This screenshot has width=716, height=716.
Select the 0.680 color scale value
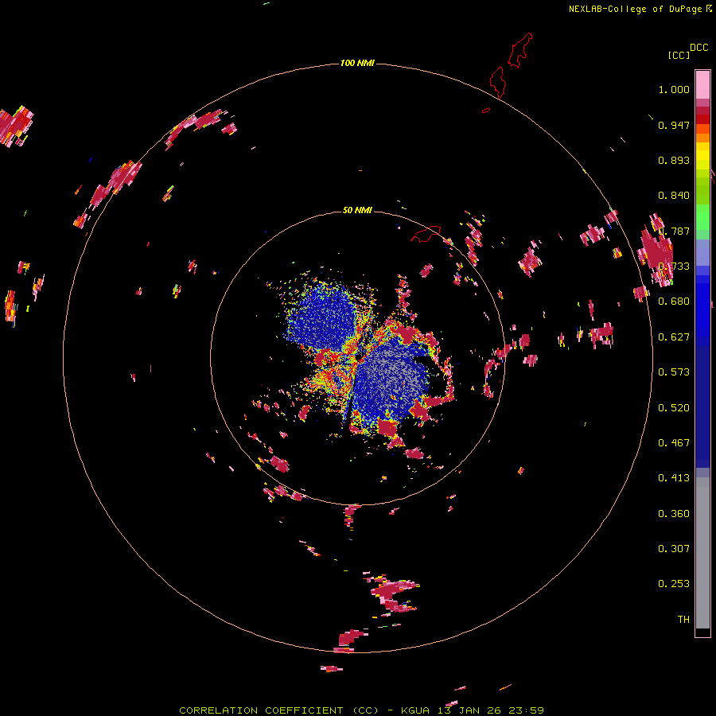[674, 302]
